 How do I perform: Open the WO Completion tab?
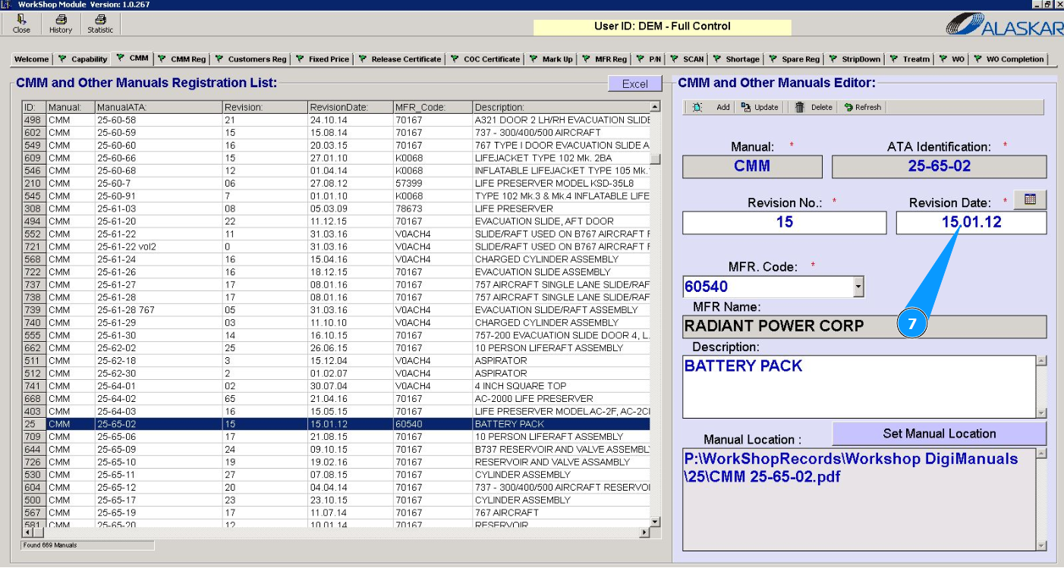tap(1009, 59)
